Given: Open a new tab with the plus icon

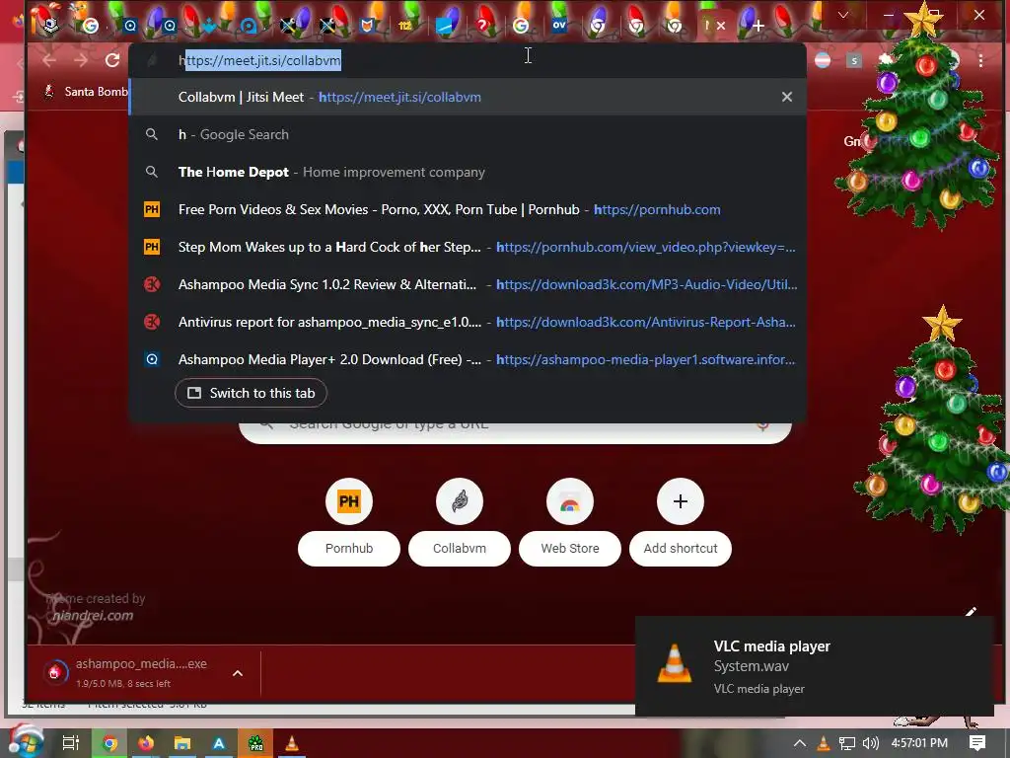Looking at the screenshot, I should [758, 26].
